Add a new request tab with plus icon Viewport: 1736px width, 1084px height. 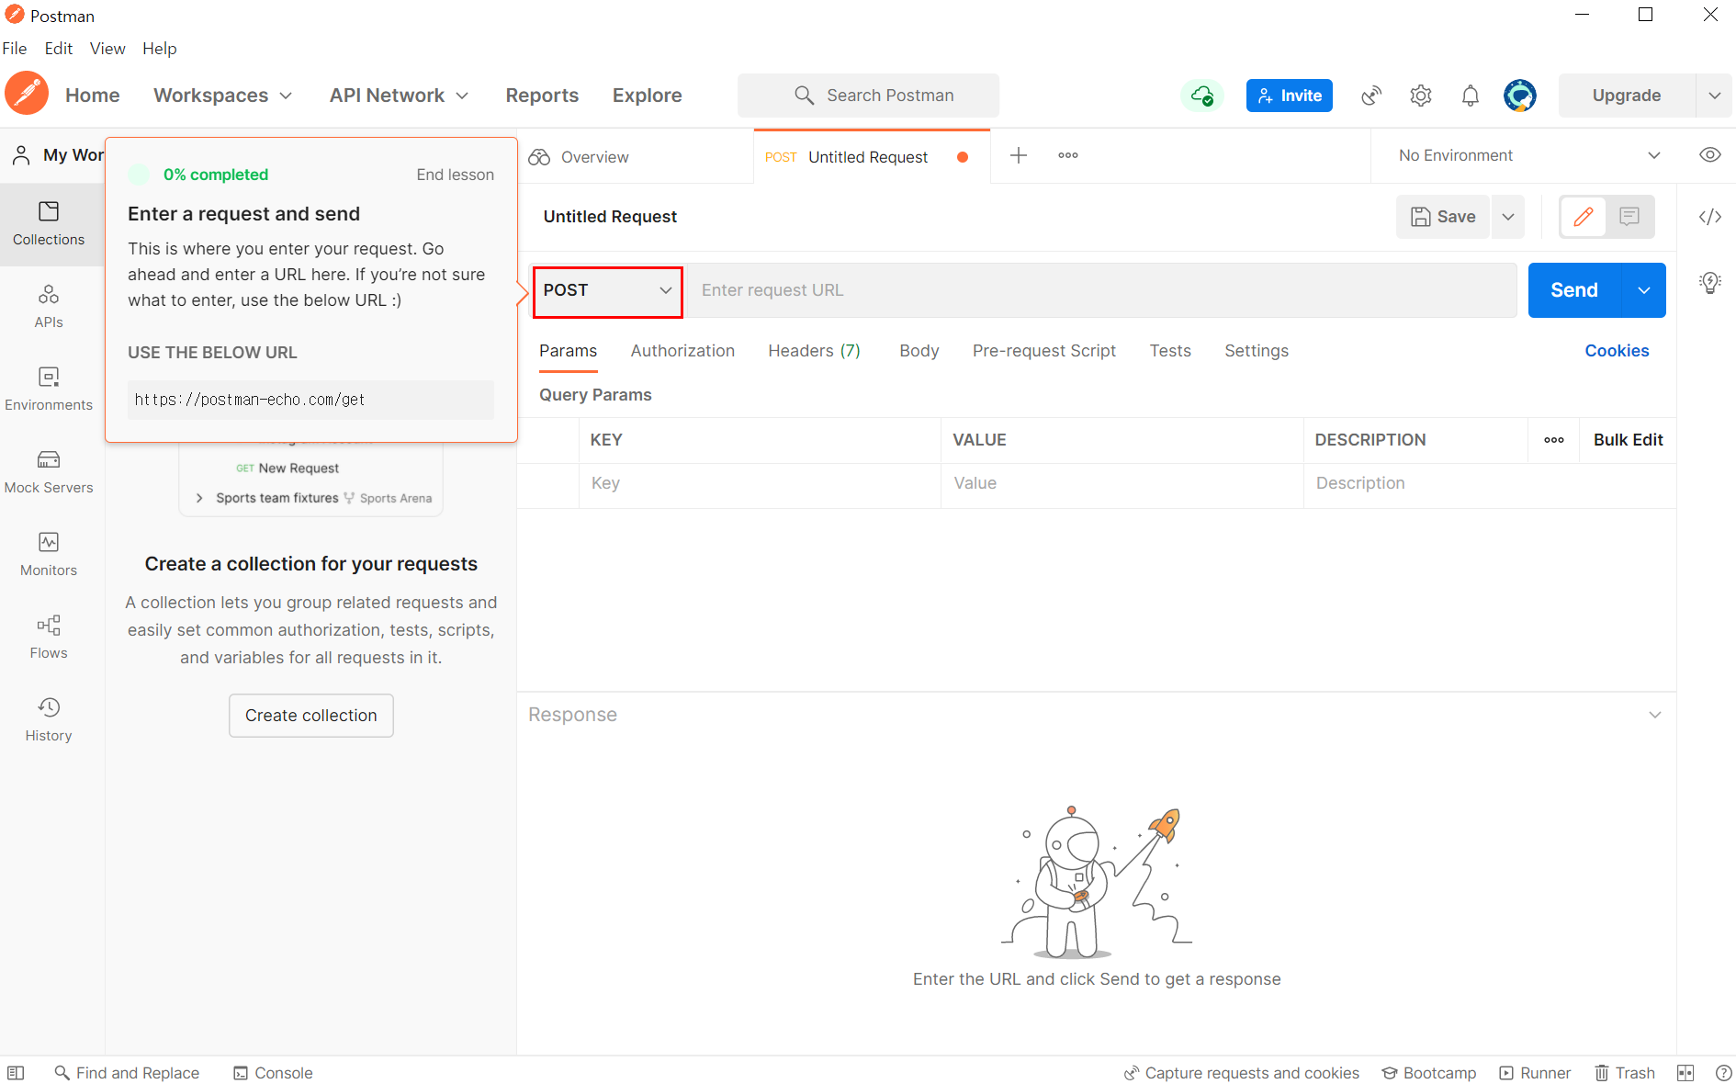(x=1019, y=155)
